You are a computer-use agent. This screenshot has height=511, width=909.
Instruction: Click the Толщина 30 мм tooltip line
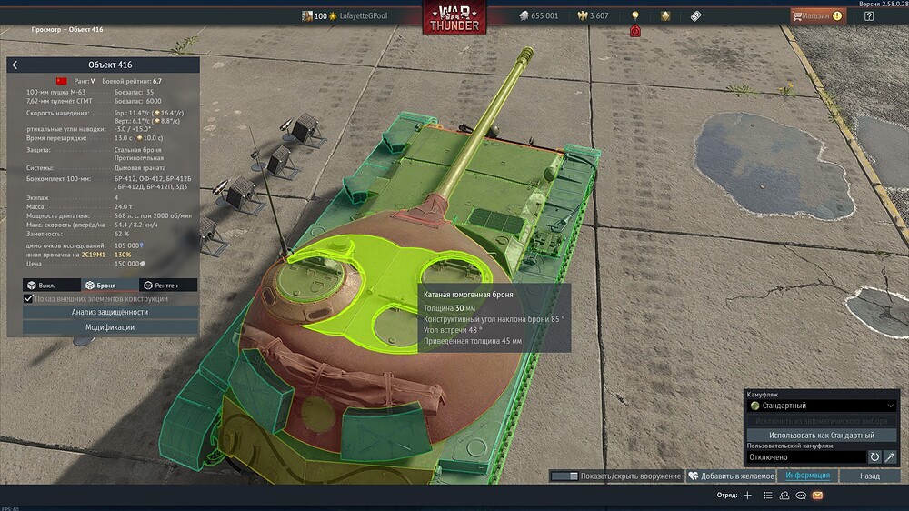[x=449, y=308]
